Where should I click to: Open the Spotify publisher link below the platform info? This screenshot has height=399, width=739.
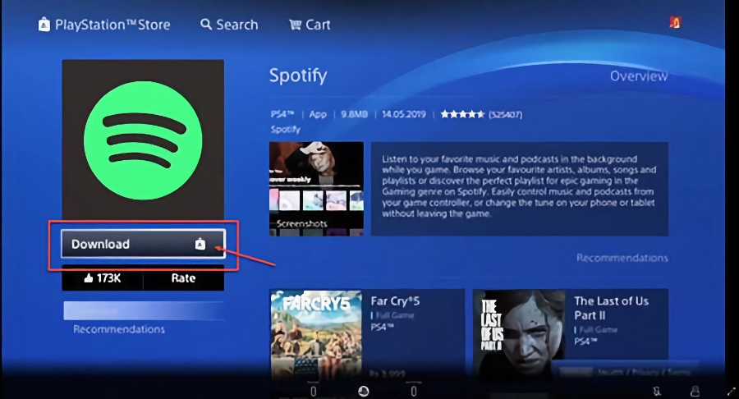tap(285, 130)
